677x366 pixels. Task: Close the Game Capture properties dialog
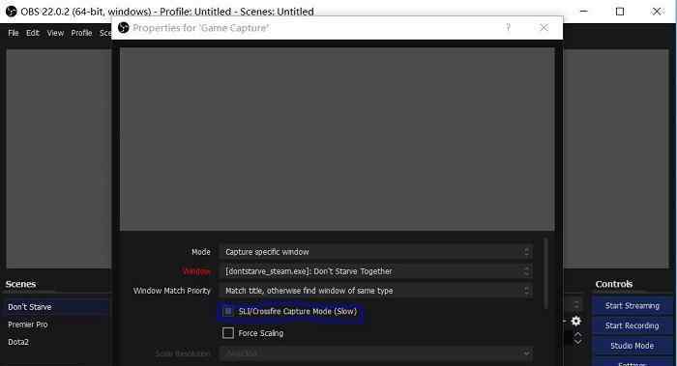click(544, 28)
